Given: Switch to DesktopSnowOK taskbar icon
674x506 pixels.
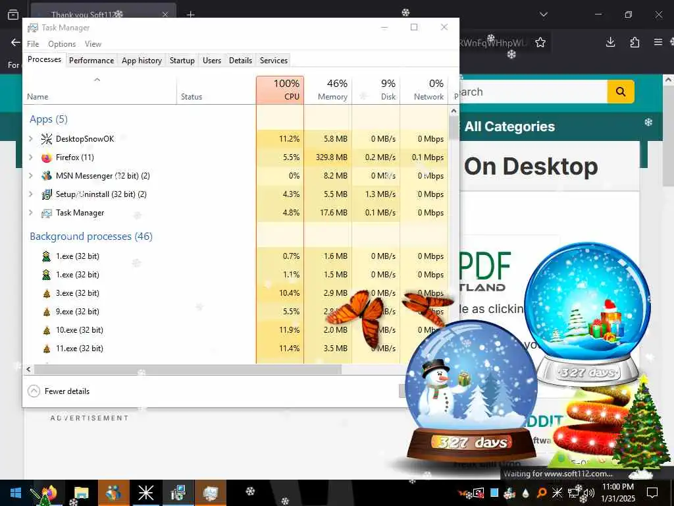Looking at the screenshot, I should [x=145, y=493].
